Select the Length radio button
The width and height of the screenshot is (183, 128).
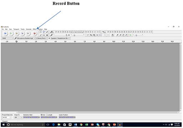[x=47, y=115]
